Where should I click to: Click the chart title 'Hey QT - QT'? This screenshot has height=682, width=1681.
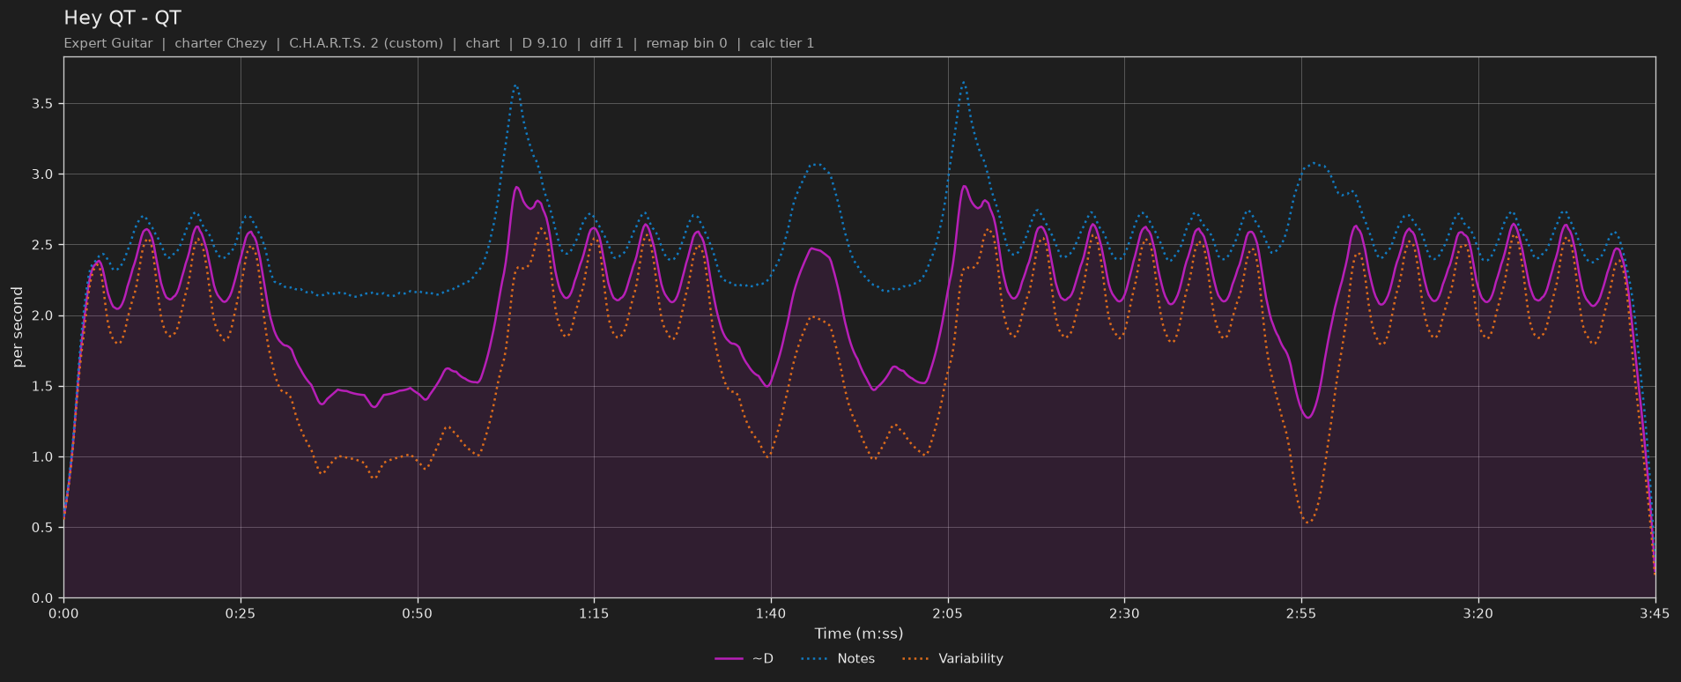(x=122, y=18)
